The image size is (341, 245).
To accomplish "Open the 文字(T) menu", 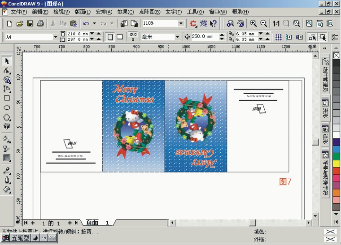I will click(x=174, y=12).
